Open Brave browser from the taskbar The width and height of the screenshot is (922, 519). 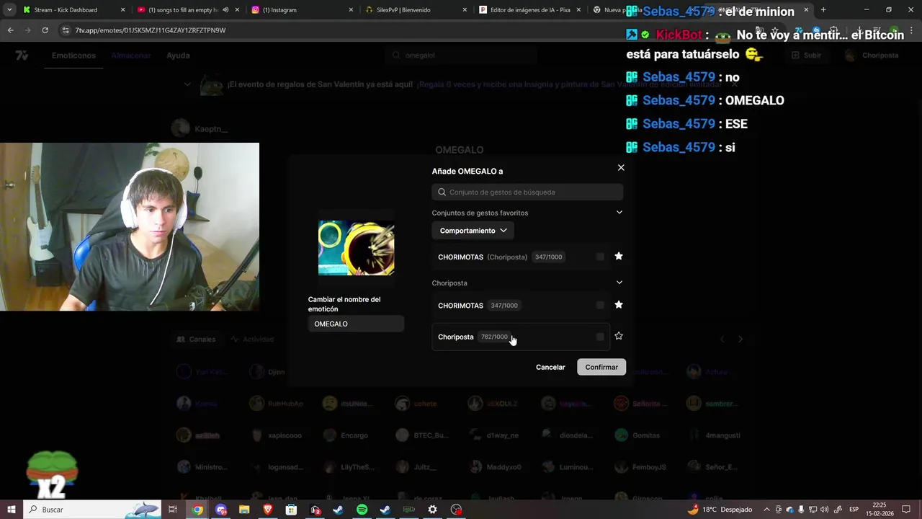[268, 510]
